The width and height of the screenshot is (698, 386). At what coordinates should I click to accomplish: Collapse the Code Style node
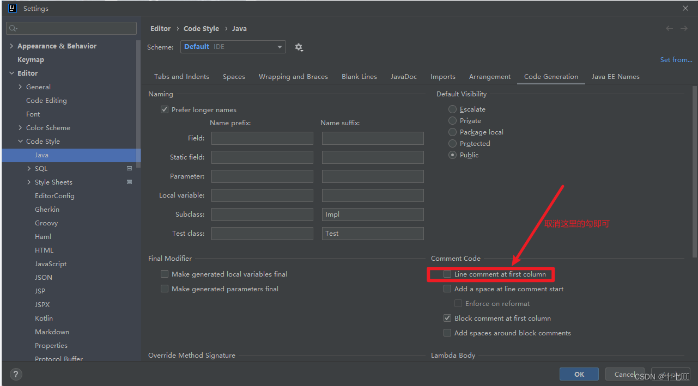point(20,141)
